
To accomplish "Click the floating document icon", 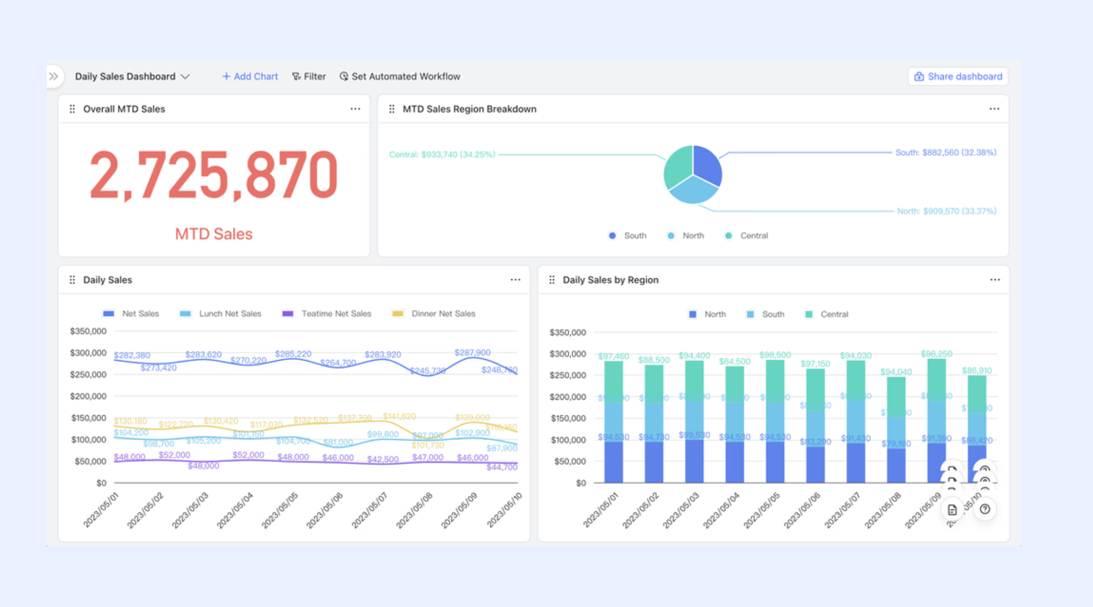I will pyautogui.click(x=952, y=509).
